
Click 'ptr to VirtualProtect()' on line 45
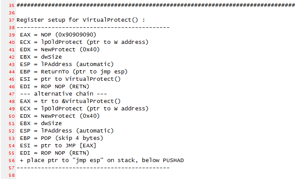pyautogui.click(x=81, y=79)
